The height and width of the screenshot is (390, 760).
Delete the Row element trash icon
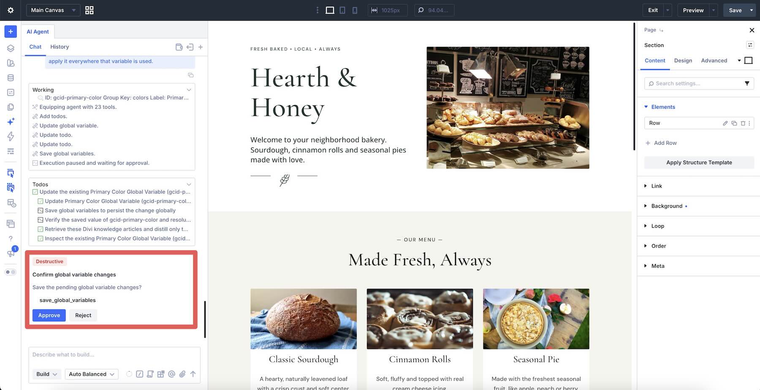coord(743,123)
